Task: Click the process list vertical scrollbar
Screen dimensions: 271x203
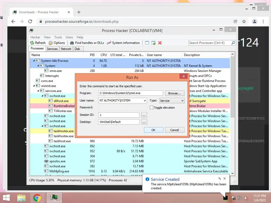Action: [x=232, y=87]
